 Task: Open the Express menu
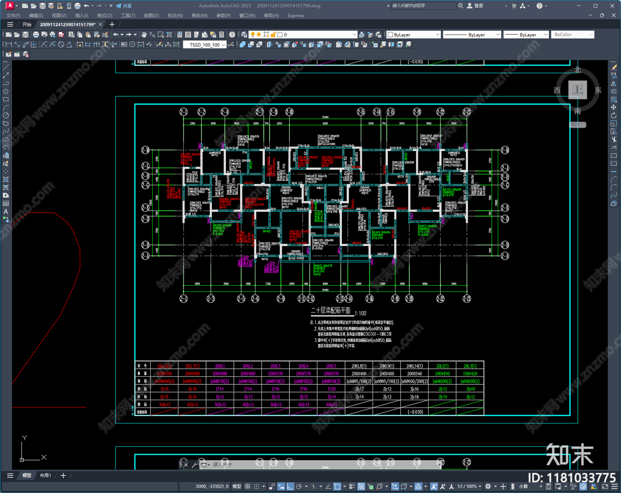click(296, 16)
